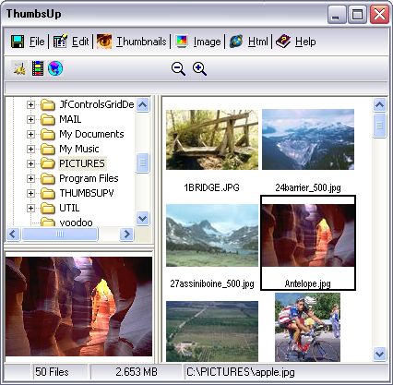Click the book icon beside Help
The height and width of the screenshot is (385, 393).
(283, 42)
